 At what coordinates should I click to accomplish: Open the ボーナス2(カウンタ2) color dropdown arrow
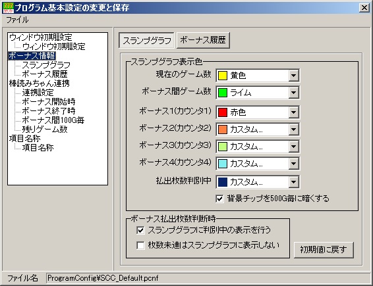coord(293,130)
